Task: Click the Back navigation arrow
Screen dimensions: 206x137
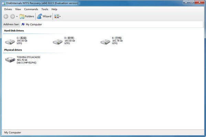Action: 6,16
